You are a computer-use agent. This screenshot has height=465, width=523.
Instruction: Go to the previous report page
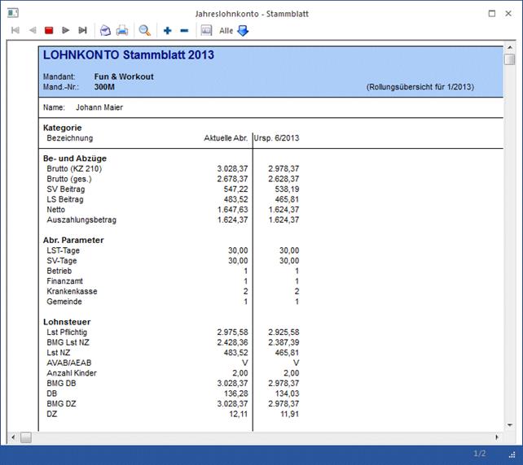(x=32, y=31)
